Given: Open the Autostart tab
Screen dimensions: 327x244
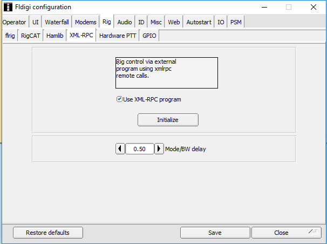Looking at the screenshot, I should click(199, 22).
